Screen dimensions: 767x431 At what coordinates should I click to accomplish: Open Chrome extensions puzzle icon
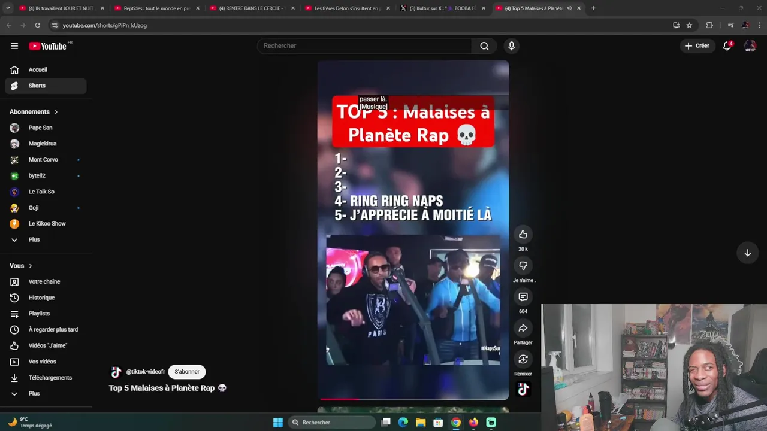709,25
